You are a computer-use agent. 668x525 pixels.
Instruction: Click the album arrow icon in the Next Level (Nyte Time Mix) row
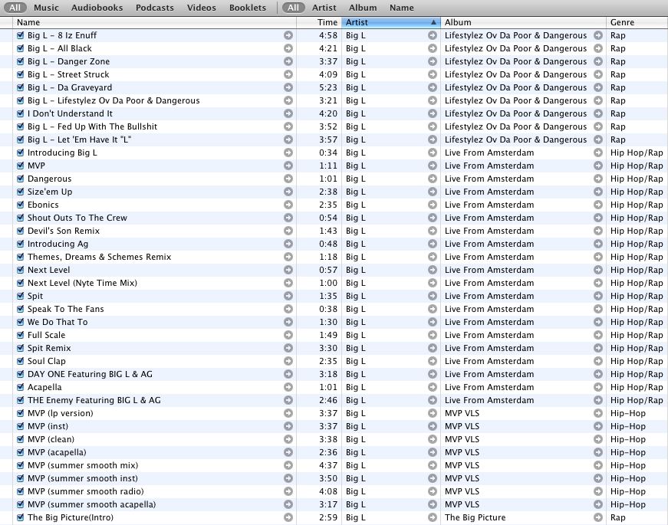[x=598, y=283]
